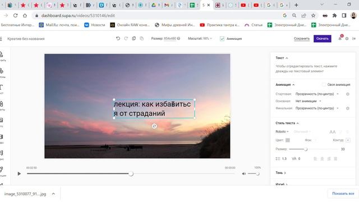This screenshot has height=202, width=359.
Task: Collapse the Стиль текста section
Action: [x=287, y=123]
